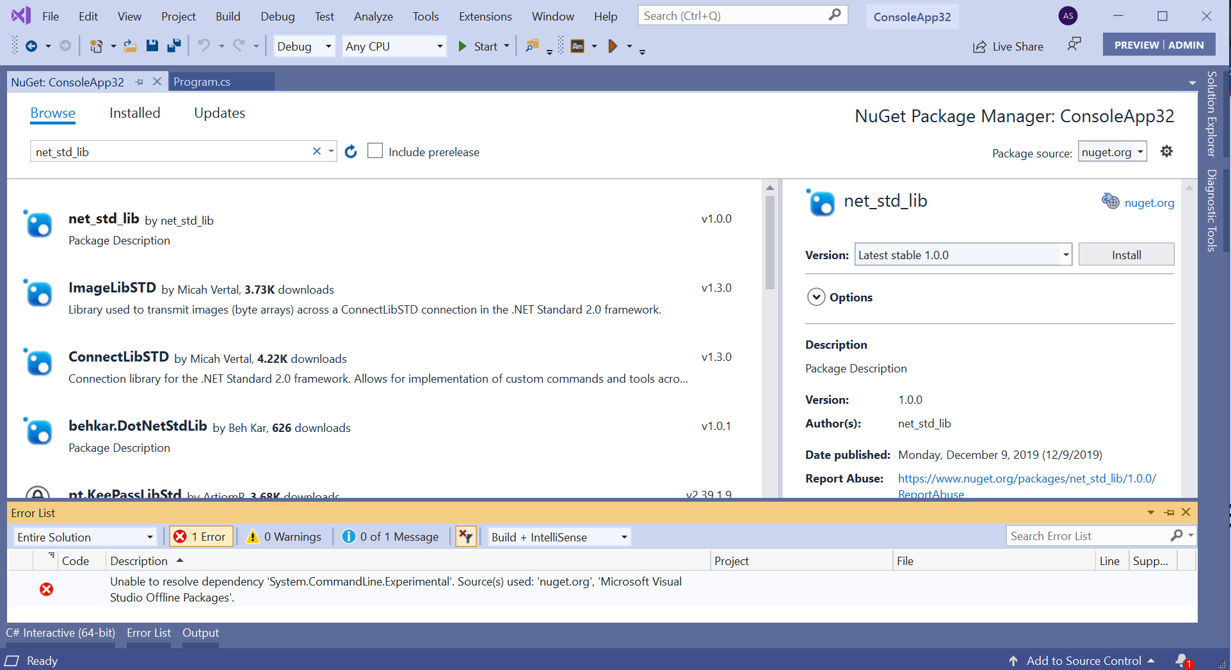
Task: Click the Redo arrow icon
Action: 239,46
